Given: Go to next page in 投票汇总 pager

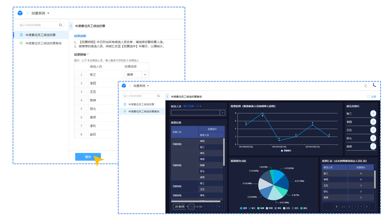Looking at the screenshot, I should point(361,207).
